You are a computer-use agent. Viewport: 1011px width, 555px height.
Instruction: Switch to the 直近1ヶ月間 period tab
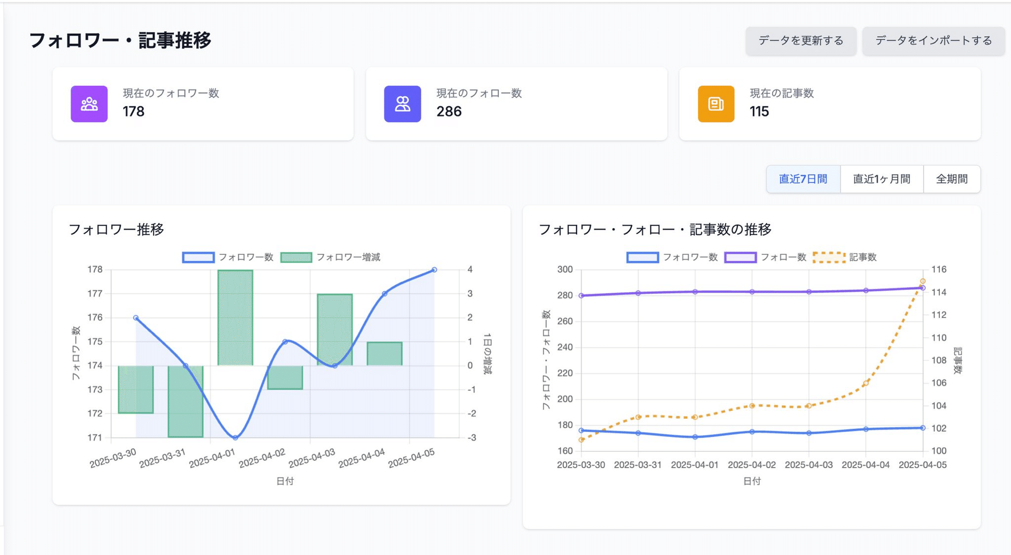882,179
